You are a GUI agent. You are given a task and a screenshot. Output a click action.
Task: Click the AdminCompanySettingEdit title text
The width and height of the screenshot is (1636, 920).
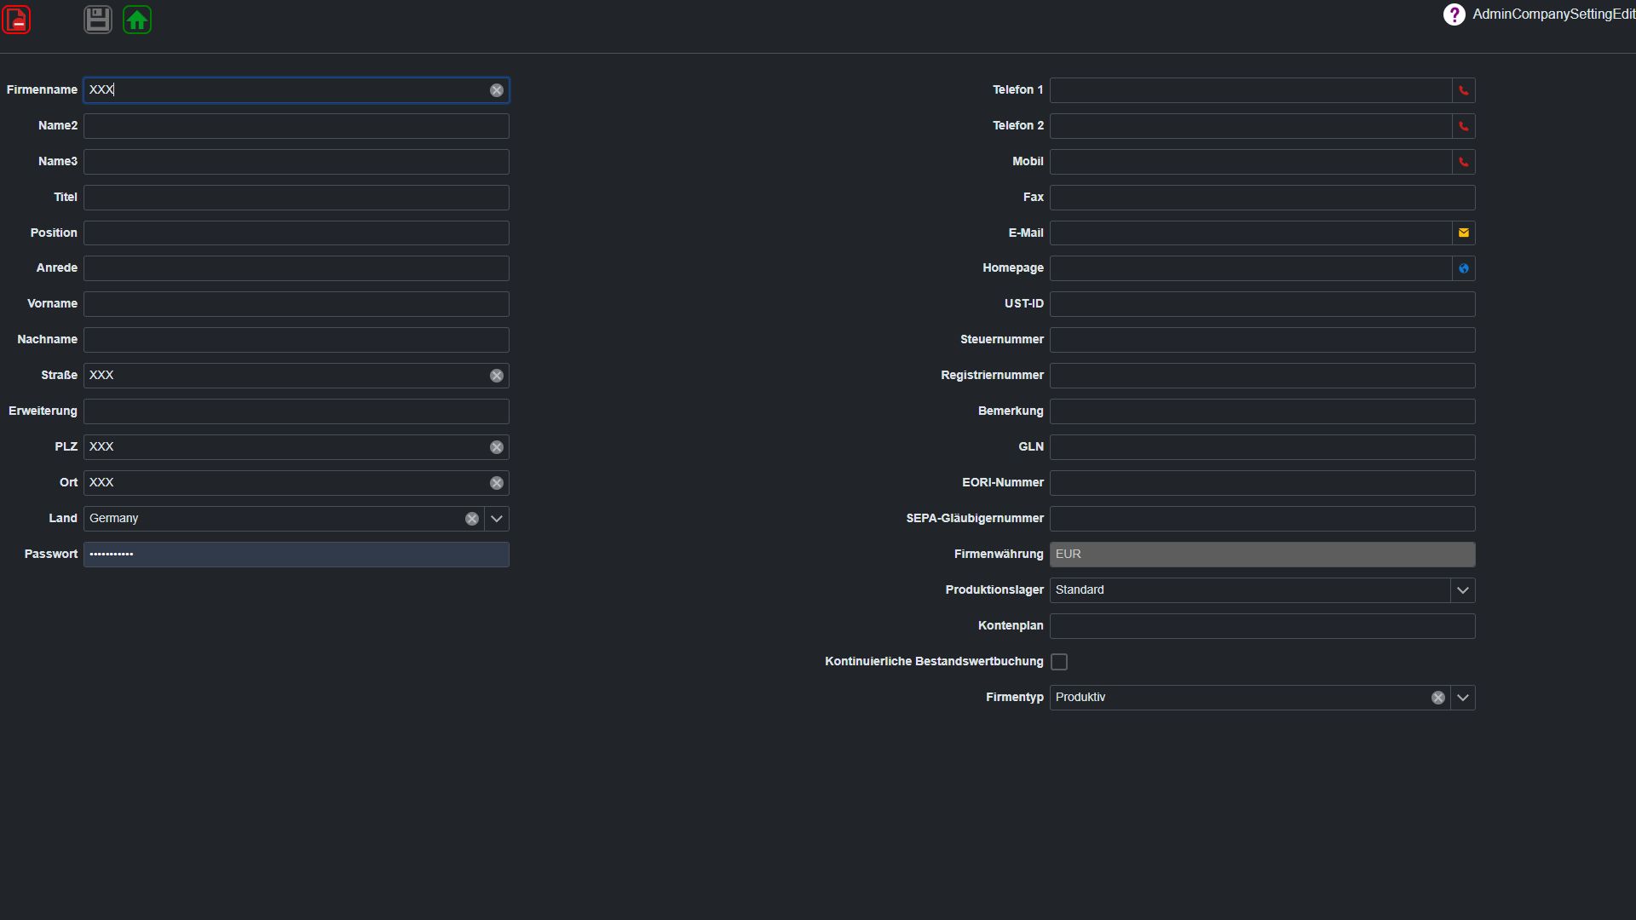pyautogui.click(x=1553, y=14)
